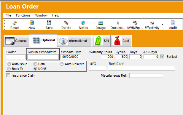Open the Audit toolbar icon
Image resolution: width=183 pixels, height=115 pixels.
[x=173, y=23]
